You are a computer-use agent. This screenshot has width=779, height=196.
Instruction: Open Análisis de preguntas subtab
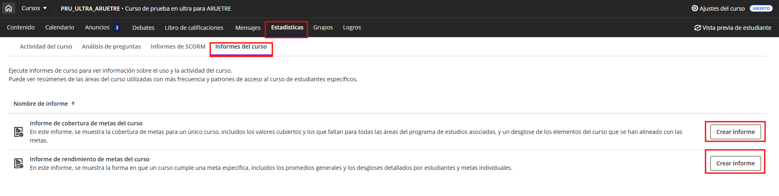(x=111, y=47)
